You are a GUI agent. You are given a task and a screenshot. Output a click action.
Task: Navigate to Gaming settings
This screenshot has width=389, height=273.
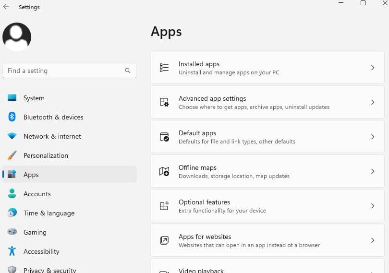(x=35, y=232)
